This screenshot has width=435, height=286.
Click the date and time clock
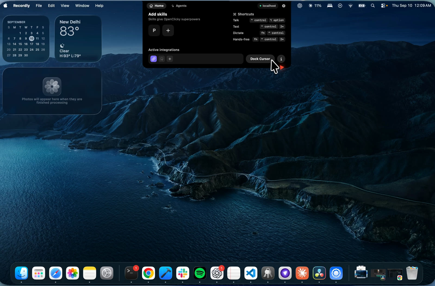point(411,5)
